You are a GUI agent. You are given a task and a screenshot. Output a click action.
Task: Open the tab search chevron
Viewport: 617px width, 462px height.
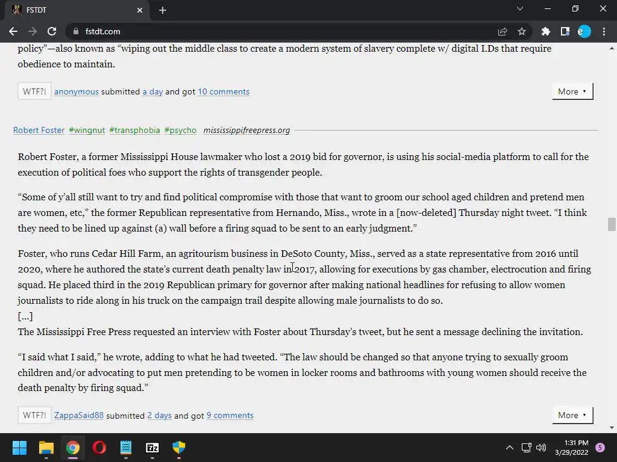click(520, 8)
